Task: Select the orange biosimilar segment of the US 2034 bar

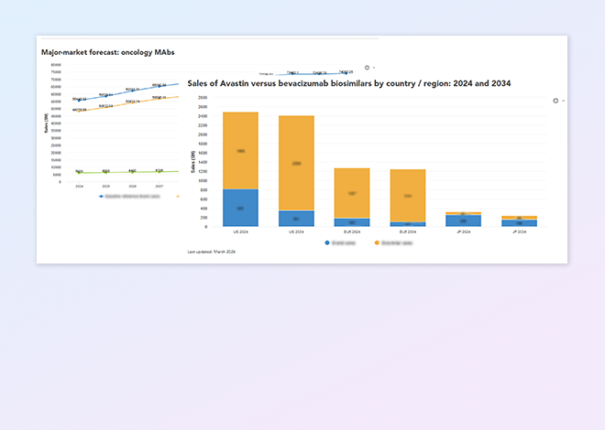Action: (296, 163)
